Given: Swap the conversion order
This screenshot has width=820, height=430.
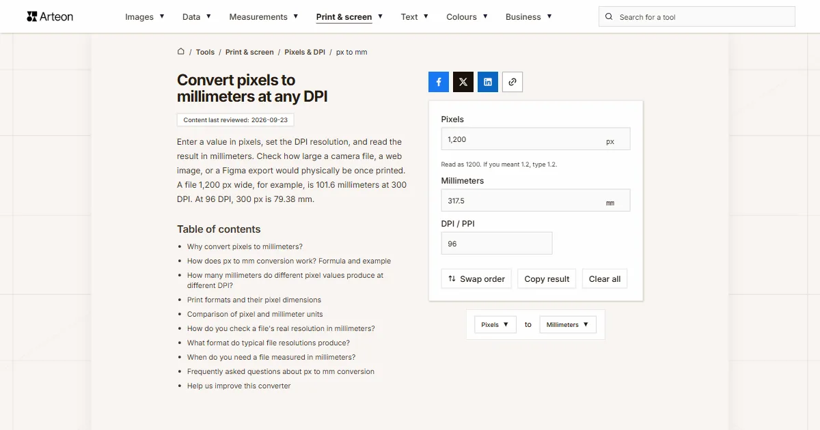Looking at the screenshot, I should click(476, 278).
